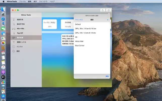
Task: Click the info circle icon
Action: (14, 47)
